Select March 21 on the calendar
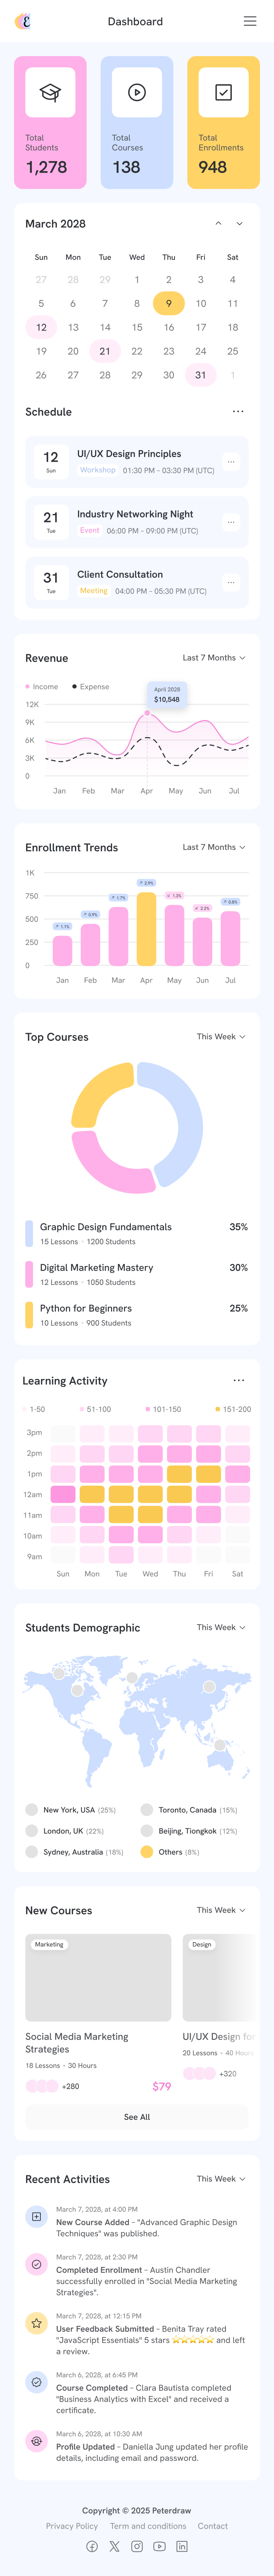This screenshot has width=274, height=2576. point(105,351)
